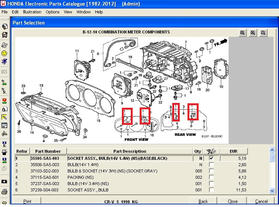279x207 pixels.
Task: Select part number 37239-S04-003
Action: coord(44,190)
